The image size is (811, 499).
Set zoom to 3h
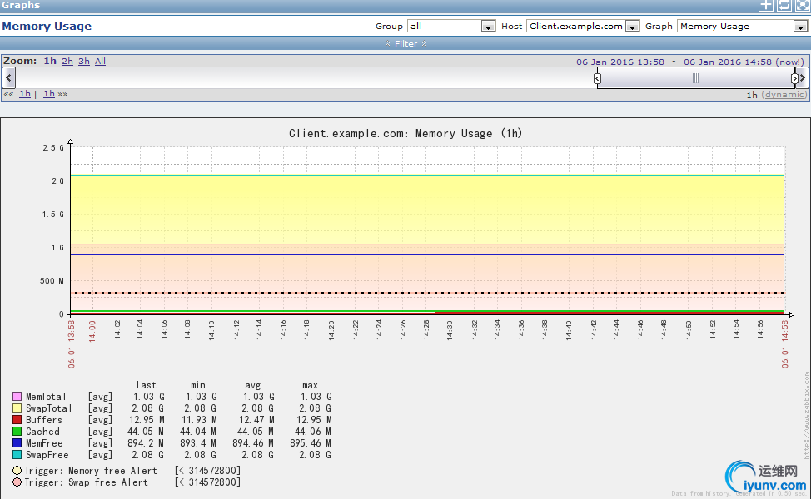[x=84, y=62]
